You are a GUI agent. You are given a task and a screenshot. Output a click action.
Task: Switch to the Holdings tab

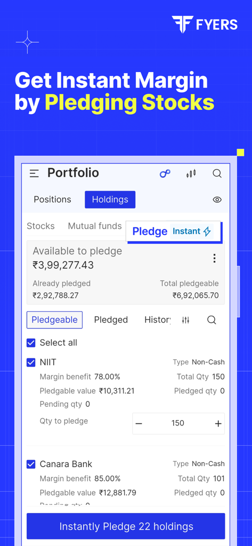pyautogui.click(x=110, y=199)
